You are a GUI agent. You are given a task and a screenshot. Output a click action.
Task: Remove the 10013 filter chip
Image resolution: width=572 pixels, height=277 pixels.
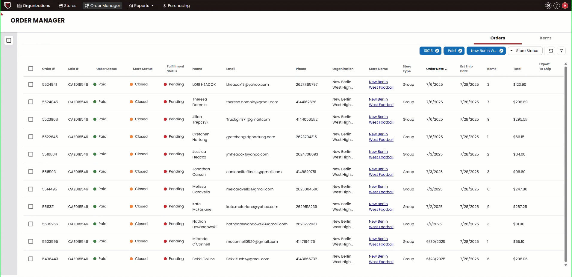437,51
